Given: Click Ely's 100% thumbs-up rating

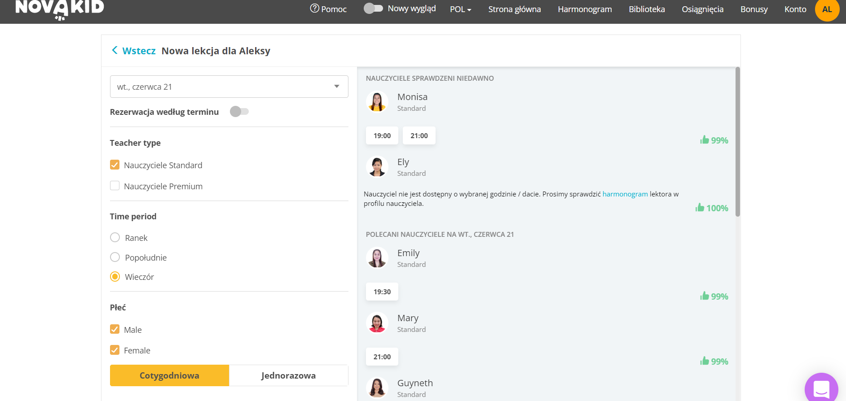Looking at the screenshot, I should [x=712, y=208].
